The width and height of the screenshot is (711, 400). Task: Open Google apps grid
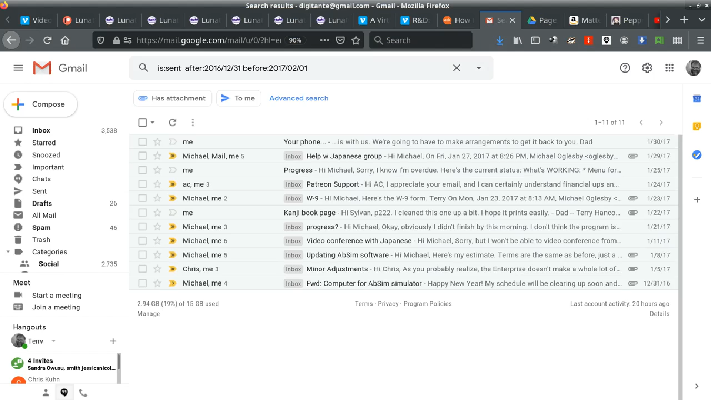point(669,68)
